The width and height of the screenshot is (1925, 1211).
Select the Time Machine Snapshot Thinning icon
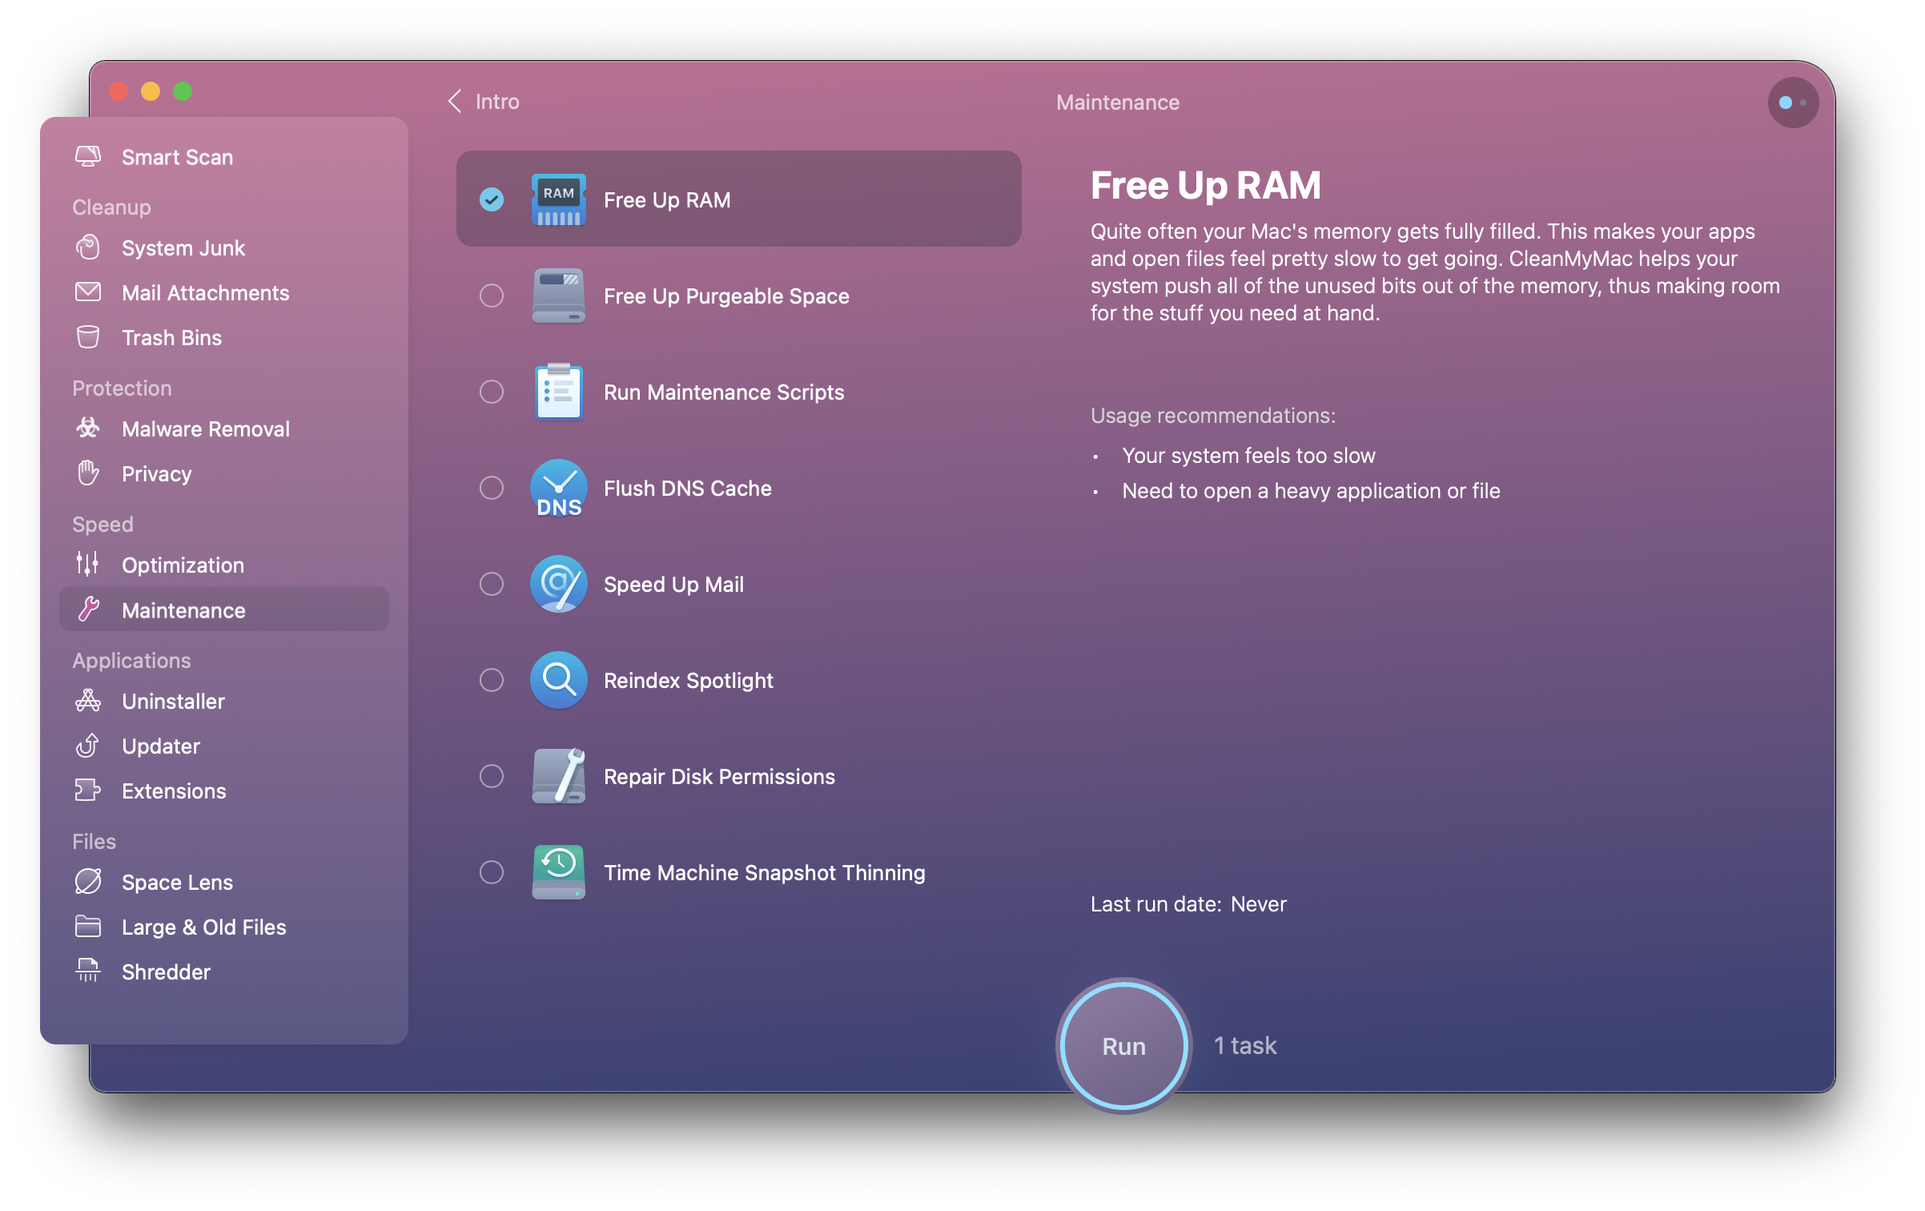tap(557, 871)
